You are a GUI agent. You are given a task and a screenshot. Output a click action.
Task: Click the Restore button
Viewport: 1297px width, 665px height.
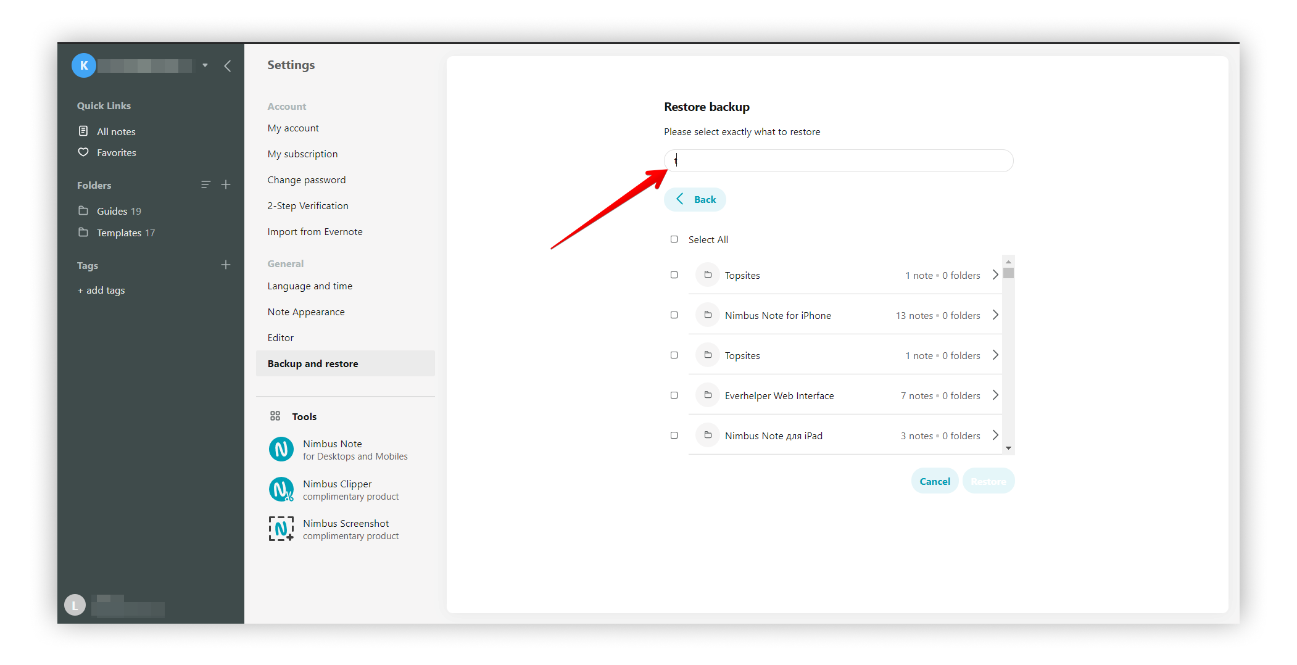pyautogui.click(x=988, y=481)
